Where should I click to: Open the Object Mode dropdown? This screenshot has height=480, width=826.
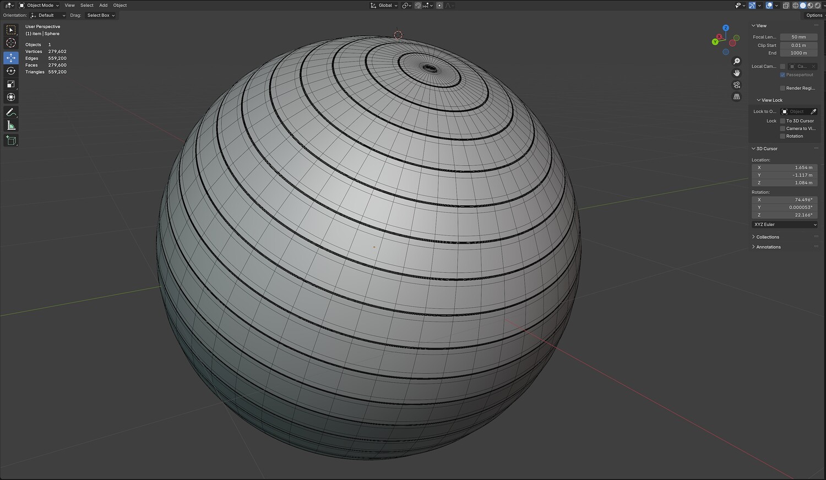coord(39,6)
